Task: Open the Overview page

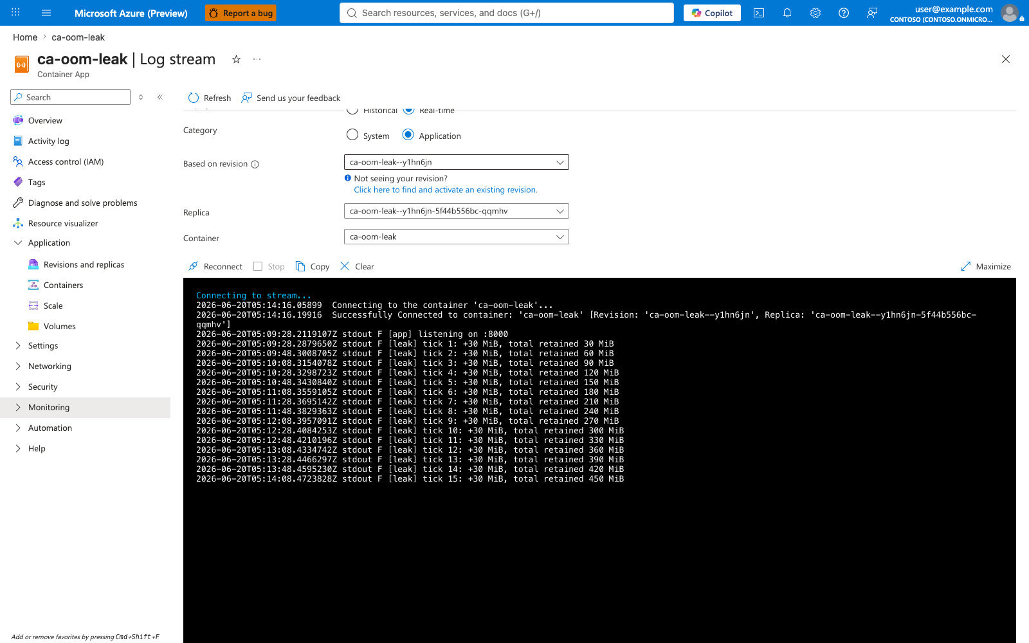Action: (x=45, y=120)
